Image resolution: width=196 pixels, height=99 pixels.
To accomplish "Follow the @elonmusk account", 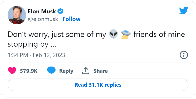I will [71, 19].
